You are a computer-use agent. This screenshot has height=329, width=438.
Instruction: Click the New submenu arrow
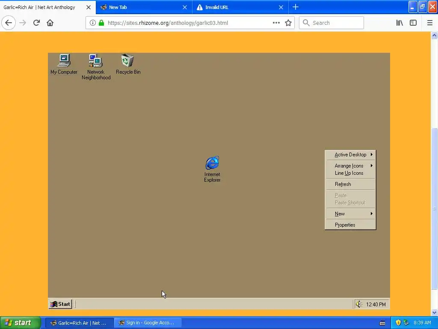tap(372, 214)
